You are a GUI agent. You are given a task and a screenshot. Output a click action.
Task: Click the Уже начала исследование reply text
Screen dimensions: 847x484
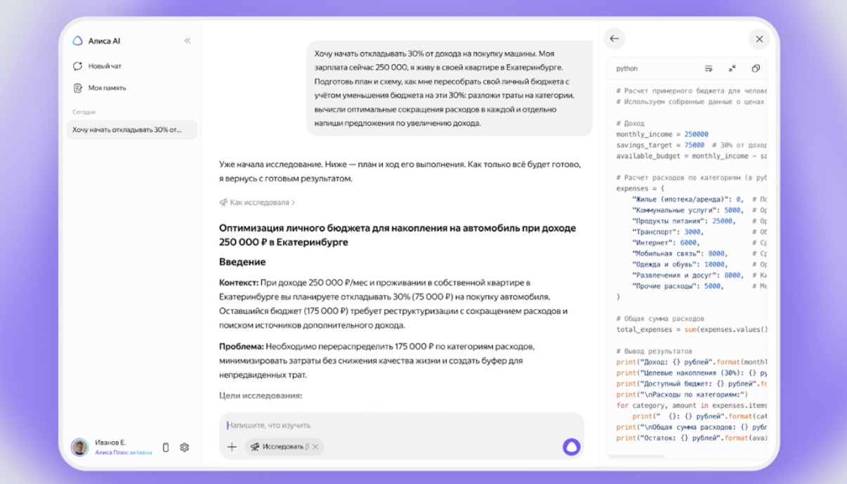(400, 171)
